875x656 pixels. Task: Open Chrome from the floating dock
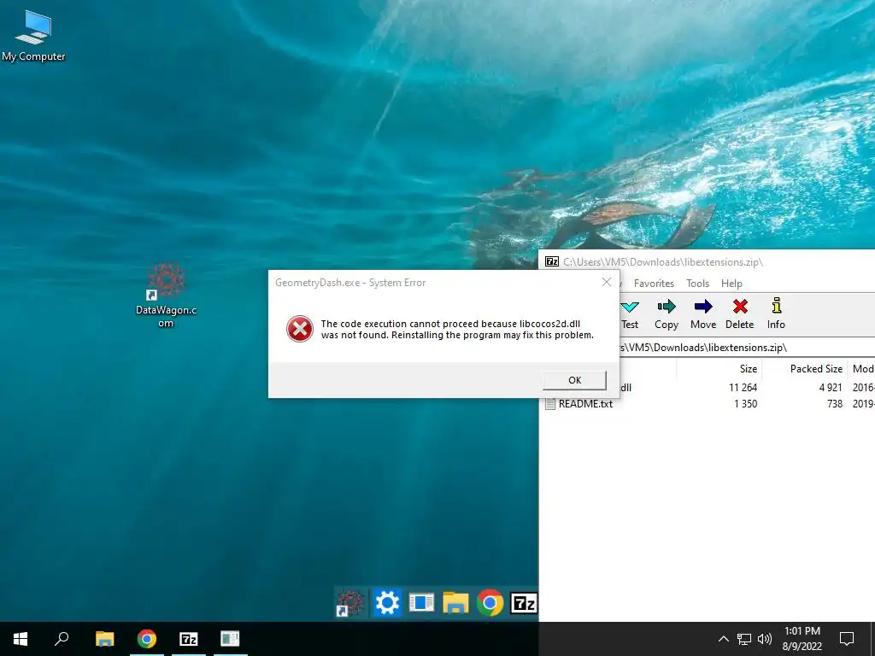pos(490,603)
